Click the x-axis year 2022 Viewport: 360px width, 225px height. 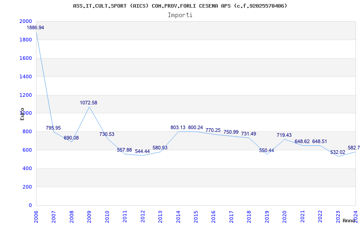320,216
